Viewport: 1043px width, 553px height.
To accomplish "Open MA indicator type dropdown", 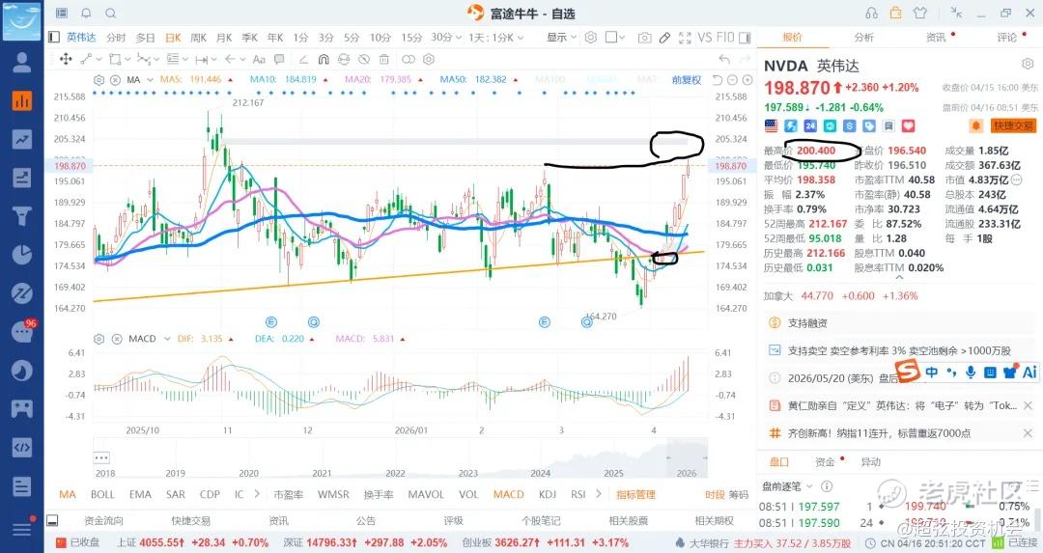I will tap(150, 80).
